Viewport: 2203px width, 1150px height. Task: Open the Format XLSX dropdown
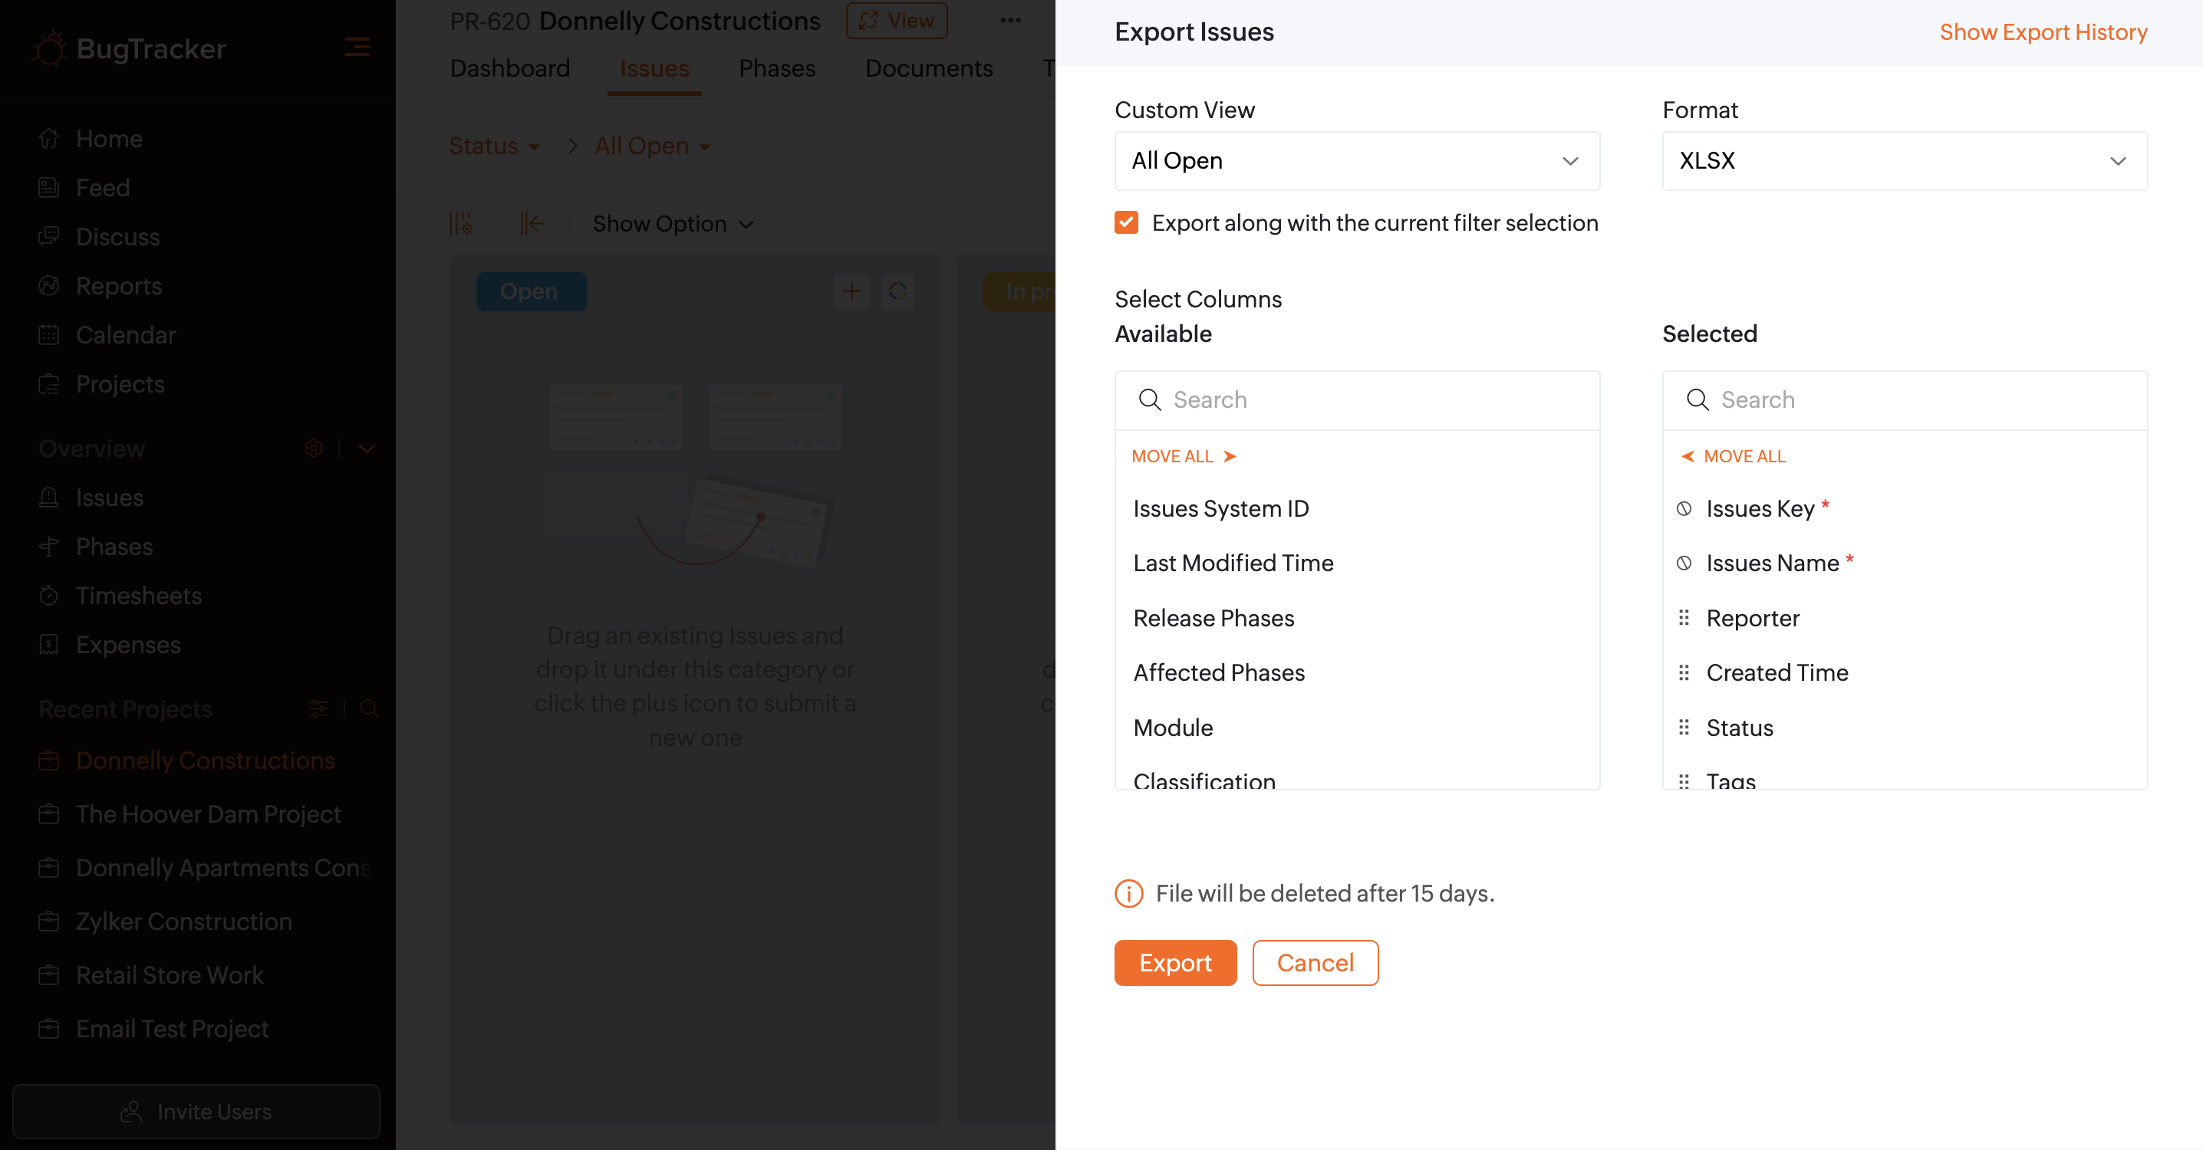[1904, 161]
